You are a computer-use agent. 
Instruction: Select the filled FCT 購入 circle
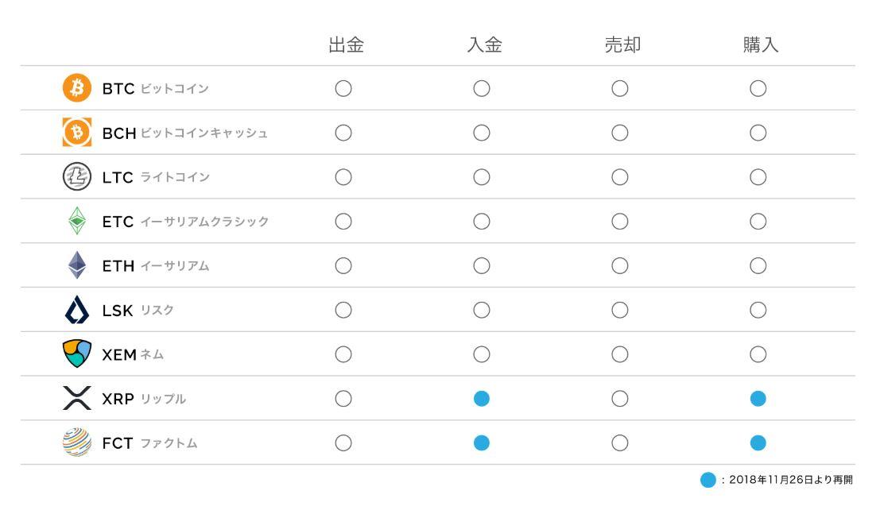pyautogui.click(x=758, y=442)
